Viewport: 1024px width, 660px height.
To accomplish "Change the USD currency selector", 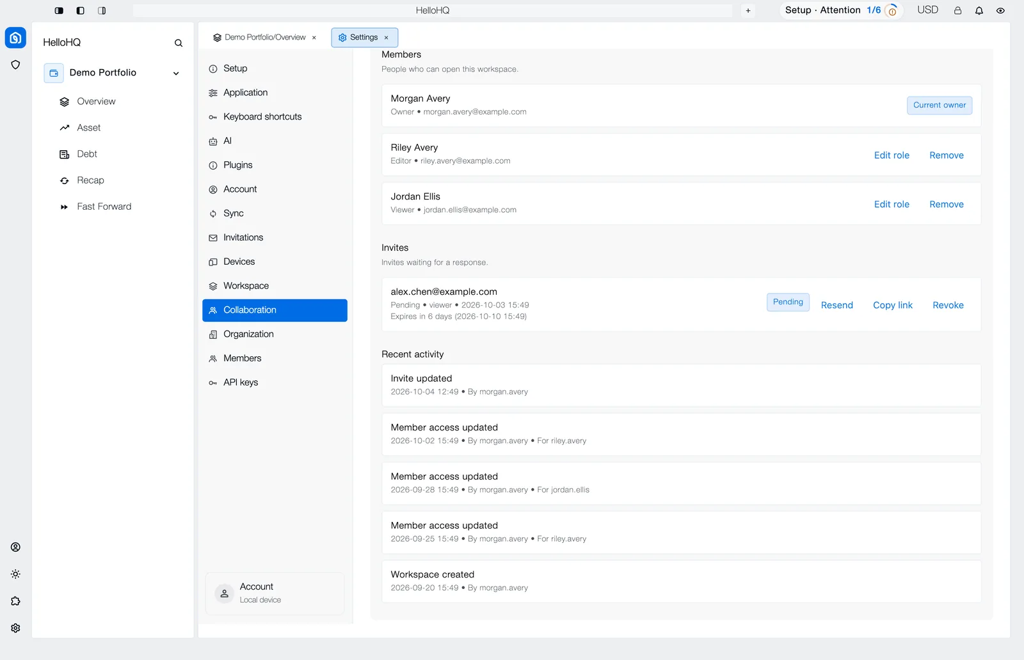I will 927,10.
